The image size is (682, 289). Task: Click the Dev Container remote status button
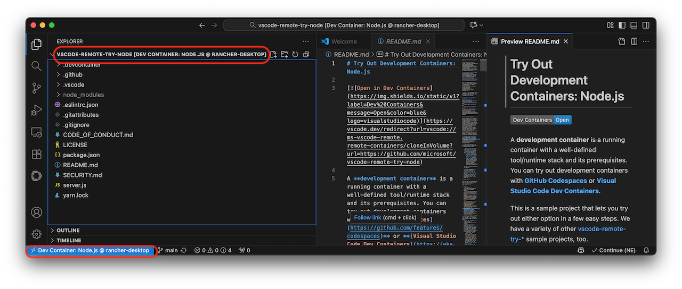click(x=90, y=250)
